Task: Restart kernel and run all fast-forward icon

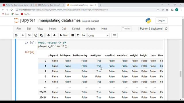Action: pos(84,35)
